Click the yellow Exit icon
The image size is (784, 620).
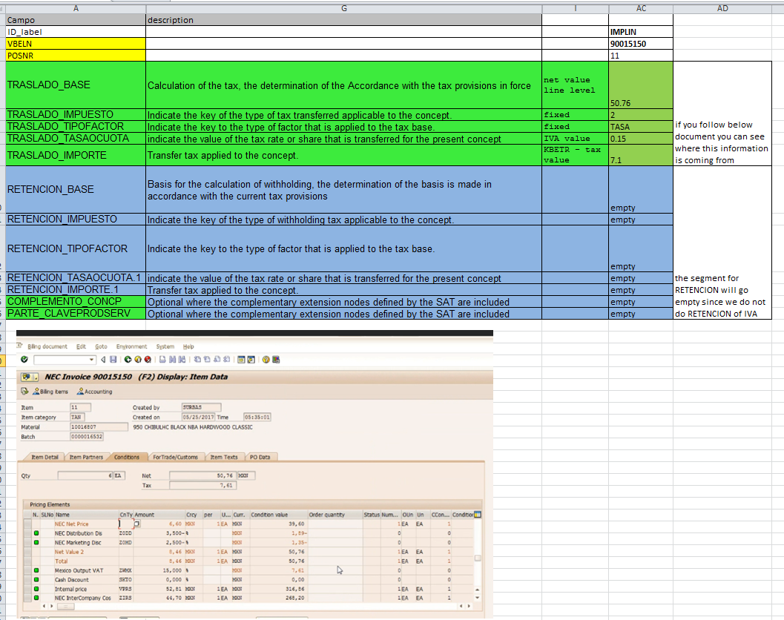coord(138,360)
